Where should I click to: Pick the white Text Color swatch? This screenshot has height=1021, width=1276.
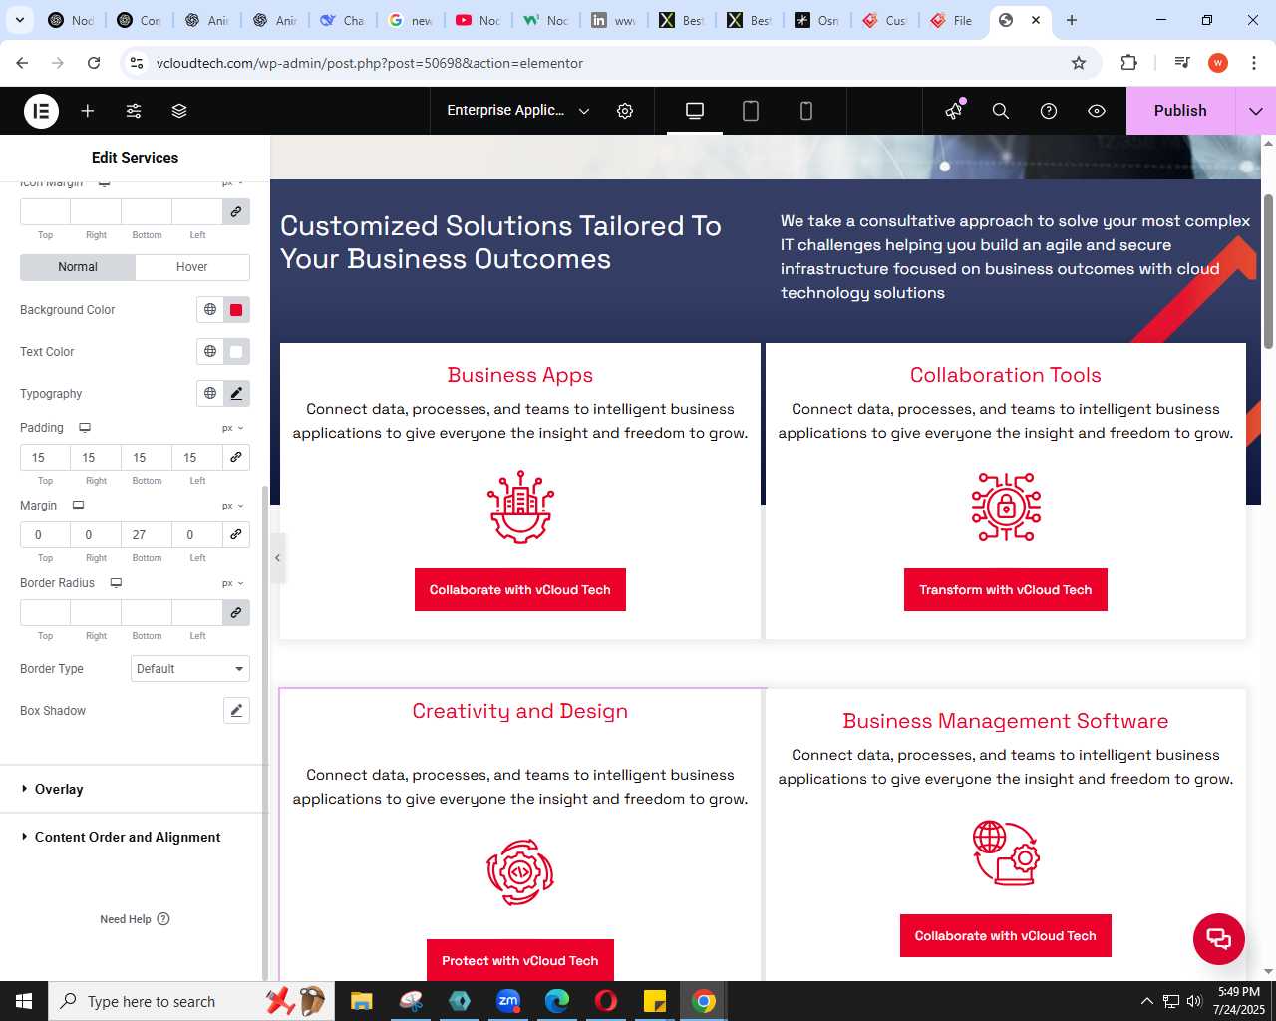[236, 352]
